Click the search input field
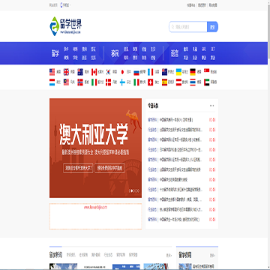The width and height of the screenshot is (270, 270). point(188,27)
